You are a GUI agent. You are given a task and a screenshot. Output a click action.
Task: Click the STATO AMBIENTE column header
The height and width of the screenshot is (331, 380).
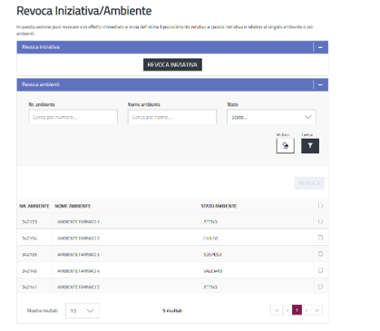point(219,206)
